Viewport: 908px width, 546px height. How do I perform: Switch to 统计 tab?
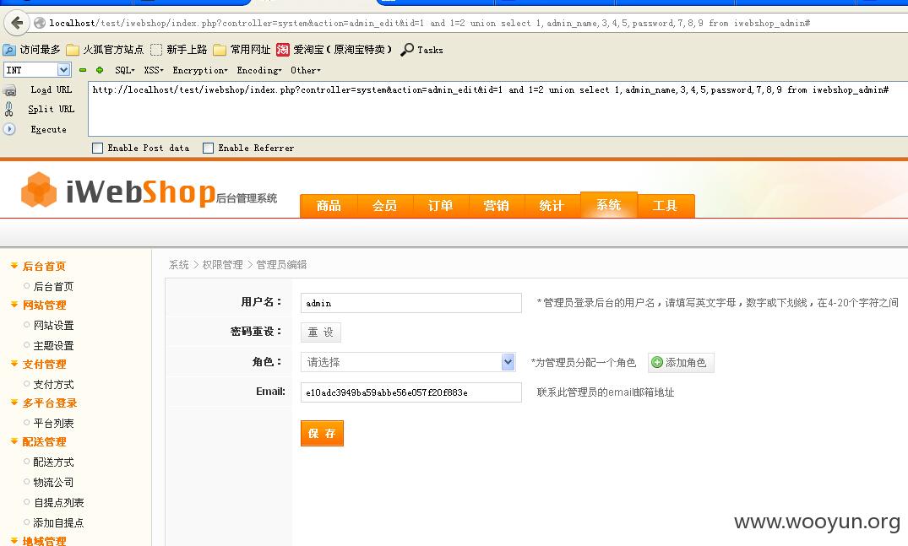[x=552, y=206]
